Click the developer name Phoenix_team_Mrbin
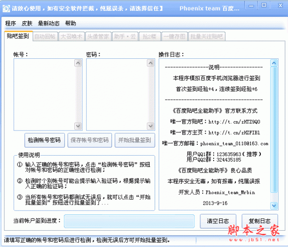The width and height of the screenshot is (288, 247). tap(230, 193)
